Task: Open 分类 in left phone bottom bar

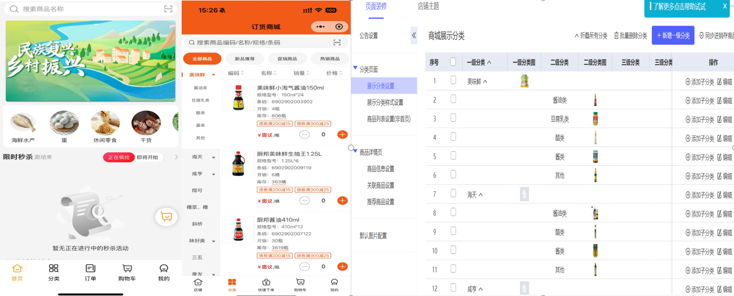Action: click(53, 272)
